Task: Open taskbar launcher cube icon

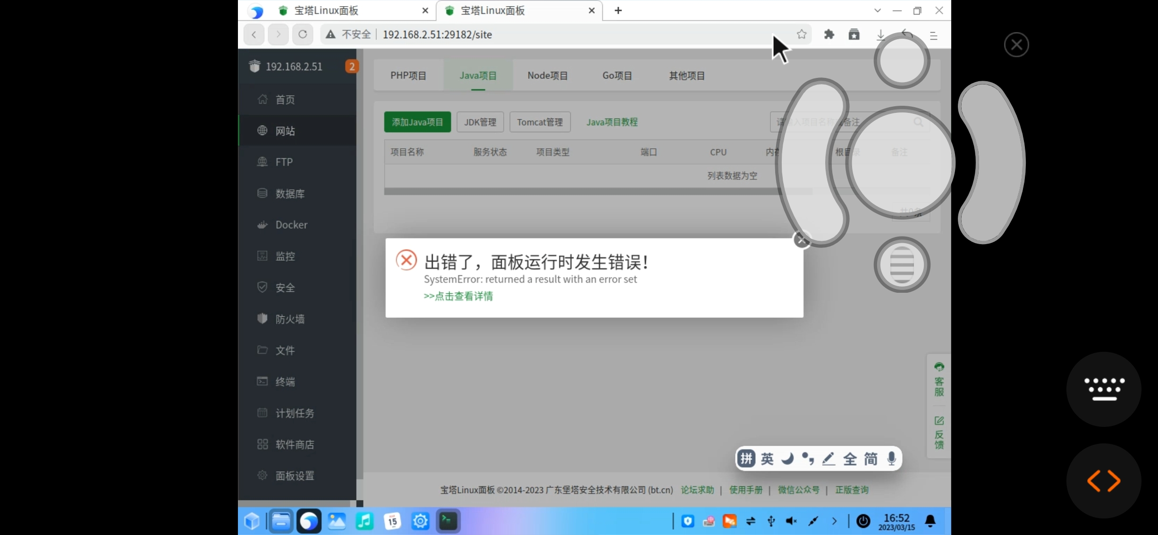Action: click(x=252, y=521)
